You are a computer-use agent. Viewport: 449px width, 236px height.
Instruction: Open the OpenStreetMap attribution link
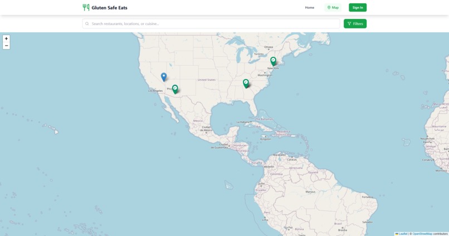(422, 234)
